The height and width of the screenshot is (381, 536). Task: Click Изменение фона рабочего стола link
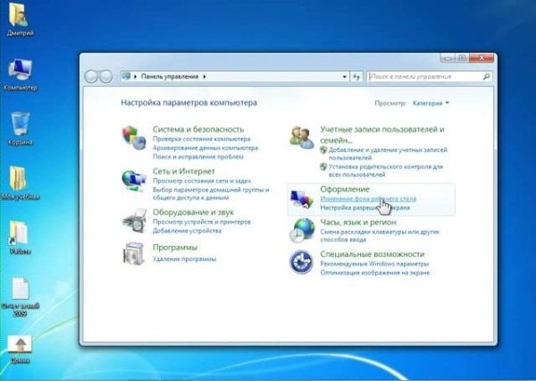click(x=368, y=199)
